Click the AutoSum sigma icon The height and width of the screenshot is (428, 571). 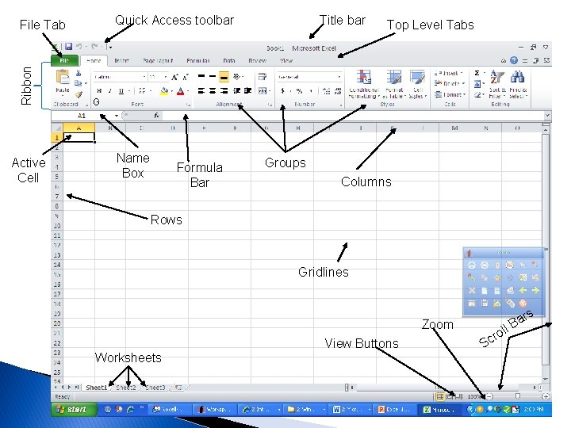(x=477, y=73)
